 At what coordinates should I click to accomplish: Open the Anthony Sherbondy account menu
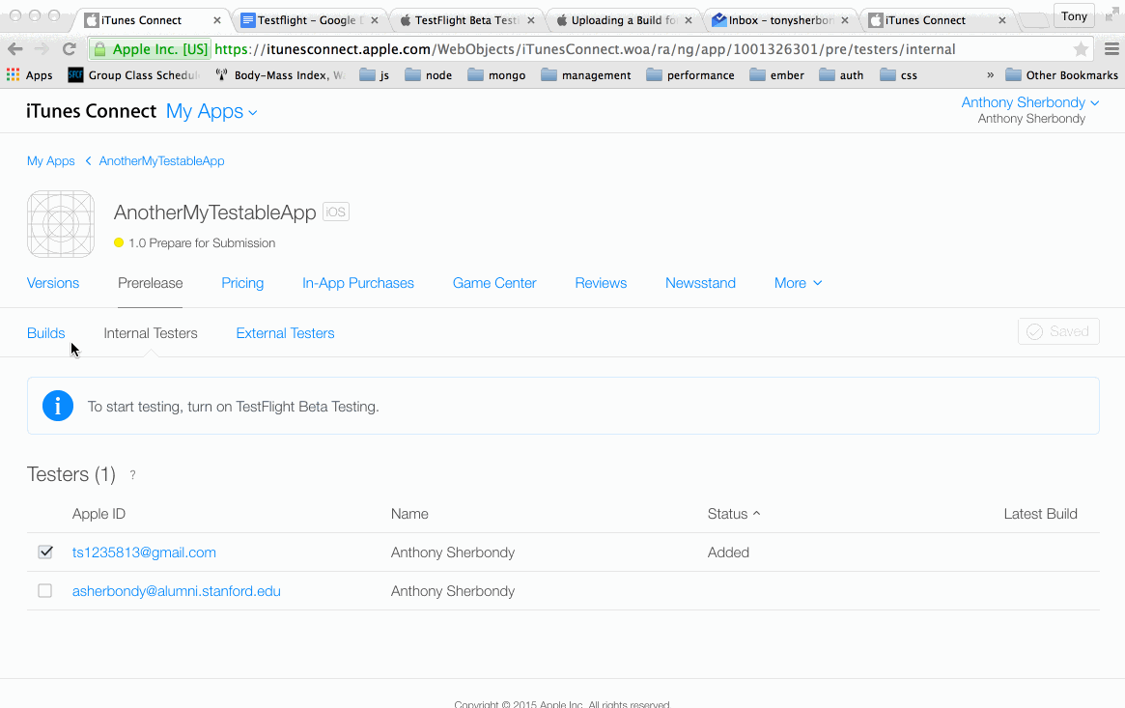pos(1030,102)
